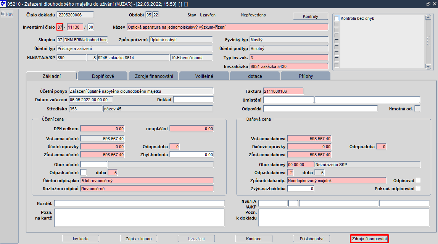Click the Pozn. k dokladu text area

(x=344, y=218)
